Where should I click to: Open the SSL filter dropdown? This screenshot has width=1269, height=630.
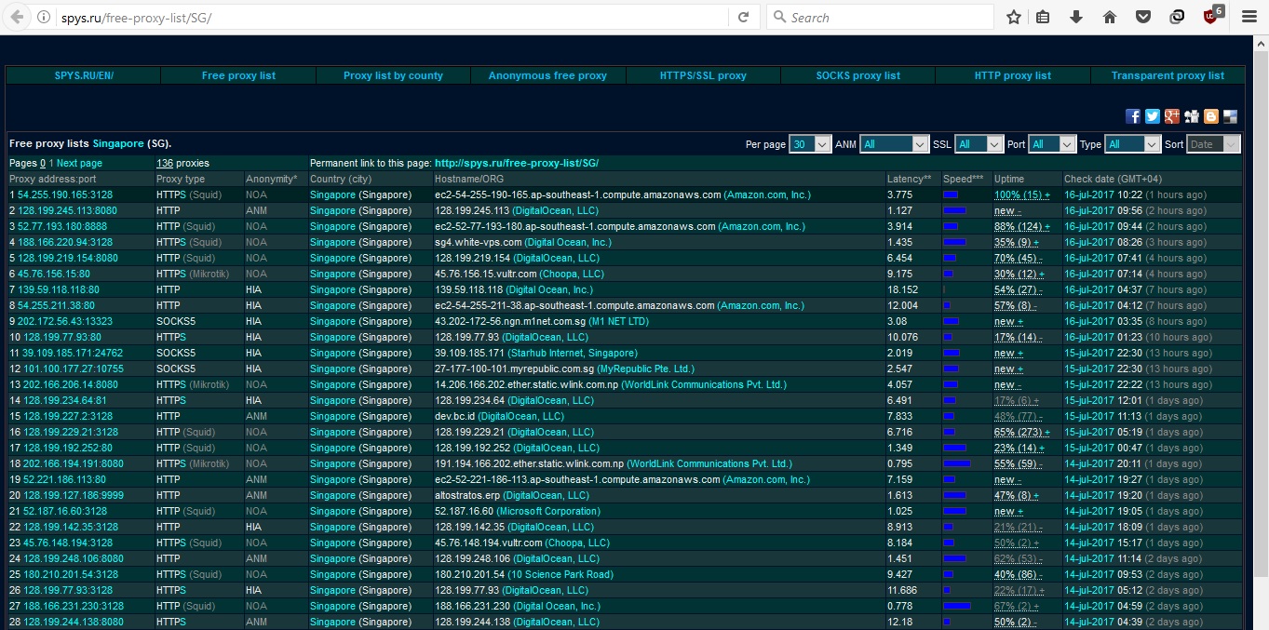point(979,144)
